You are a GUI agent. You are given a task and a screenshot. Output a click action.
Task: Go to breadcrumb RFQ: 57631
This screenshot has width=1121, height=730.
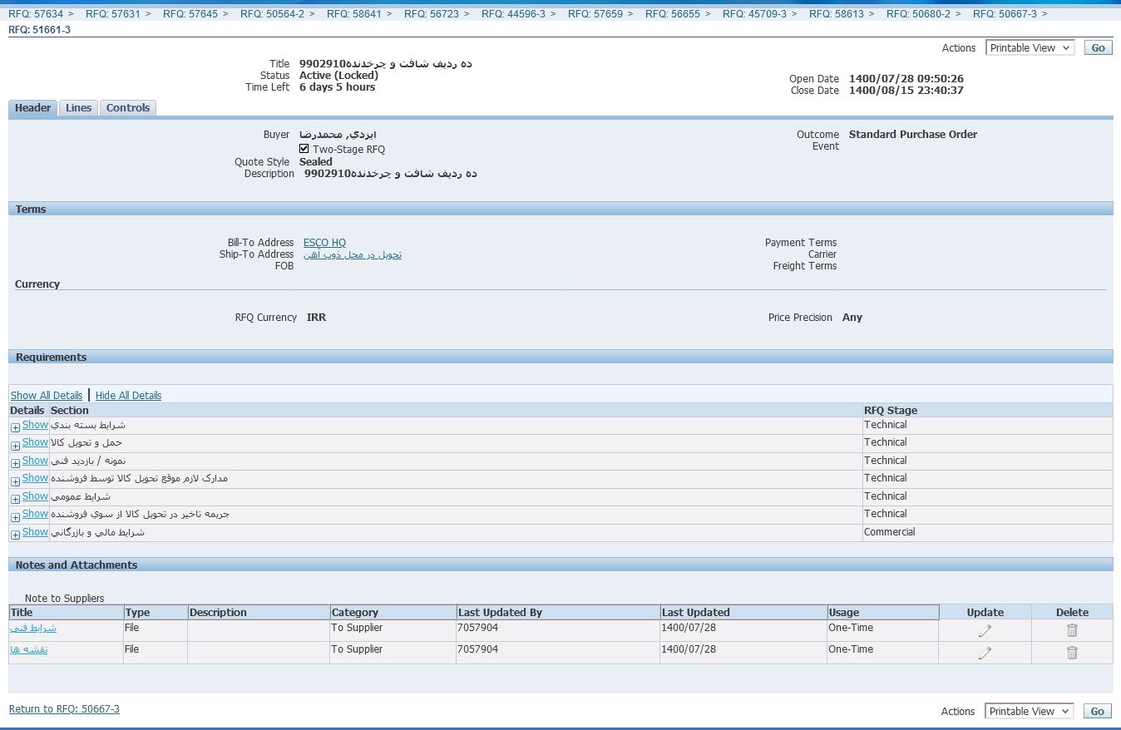113,14
